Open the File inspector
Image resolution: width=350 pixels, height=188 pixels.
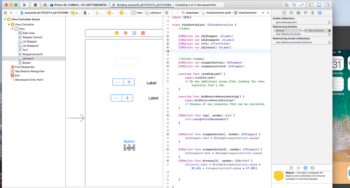coord(284,12)
